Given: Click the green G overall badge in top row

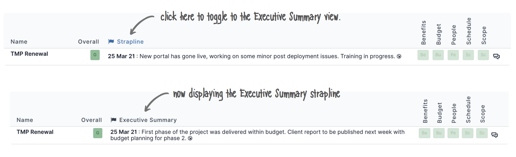Looking at the screenshot, I should coord(95,55).
